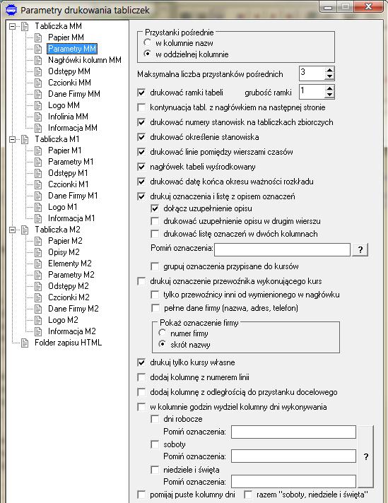Open Dane Firmy M2 settings
Viewport: 388px width, 503px height.
pos(74,309)
